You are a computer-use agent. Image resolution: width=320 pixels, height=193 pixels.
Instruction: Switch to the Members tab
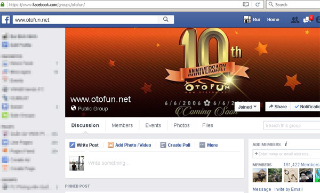122,125
